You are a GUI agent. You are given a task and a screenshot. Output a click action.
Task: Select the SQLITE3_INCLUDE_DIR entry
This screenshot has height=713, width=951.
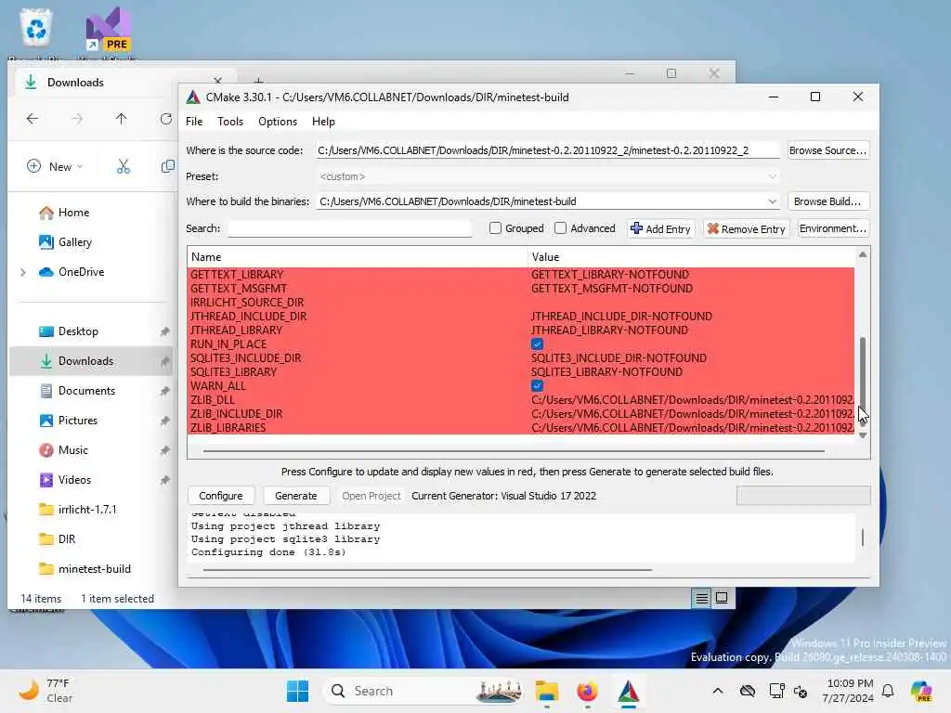point(245,357)
